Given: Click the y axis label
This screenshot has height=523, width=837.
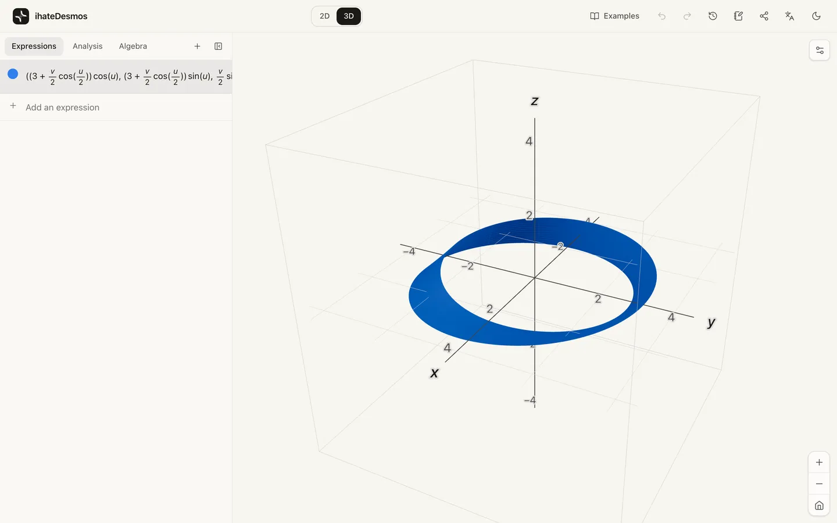Looking at the screenshot, I should (711, 323).
